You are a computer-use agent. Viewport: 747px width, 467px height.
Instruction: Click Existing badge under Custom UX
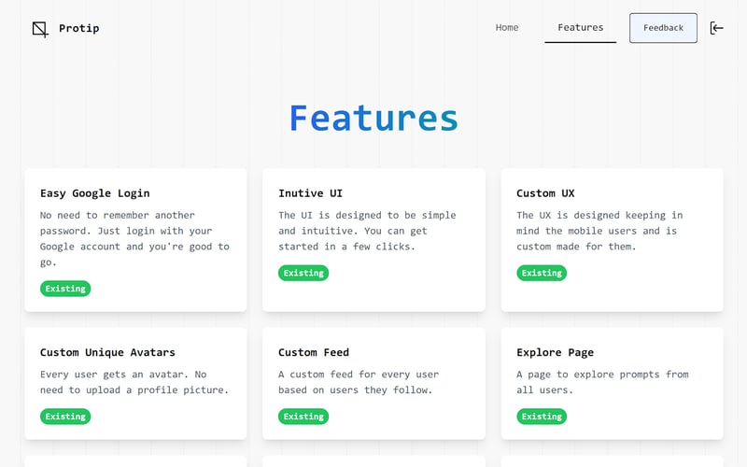coord(542,273)
